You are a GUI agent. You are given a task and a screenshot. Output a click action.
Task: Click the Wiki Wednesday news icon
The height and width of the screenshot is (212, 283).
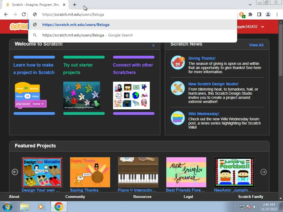point(178,118)
